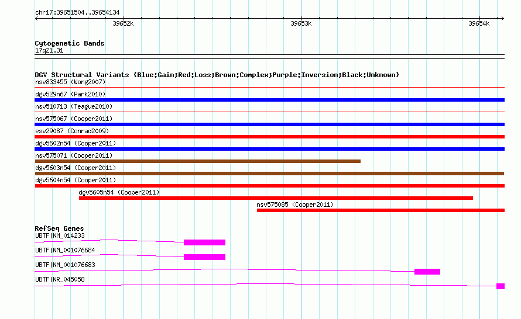Click the dgv5603n54 (Cooper2011) label
Screen dimensions: 521x319
(x=76, y=168)
